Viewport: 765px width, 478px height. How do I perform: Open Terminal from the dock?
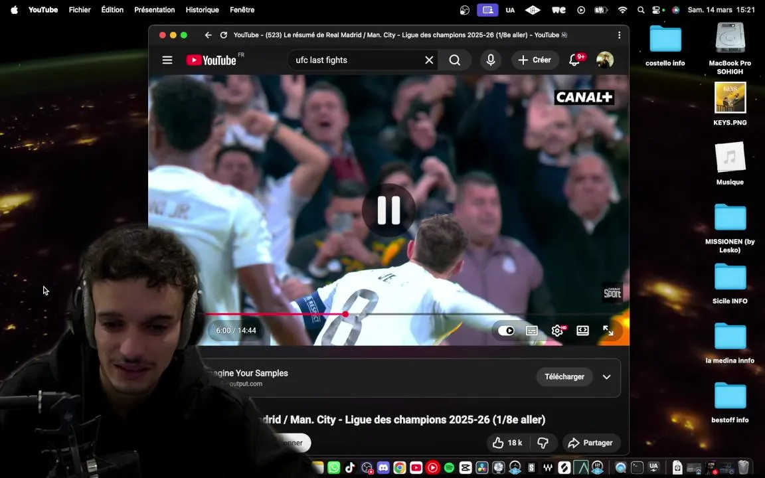tap(637, 468)
